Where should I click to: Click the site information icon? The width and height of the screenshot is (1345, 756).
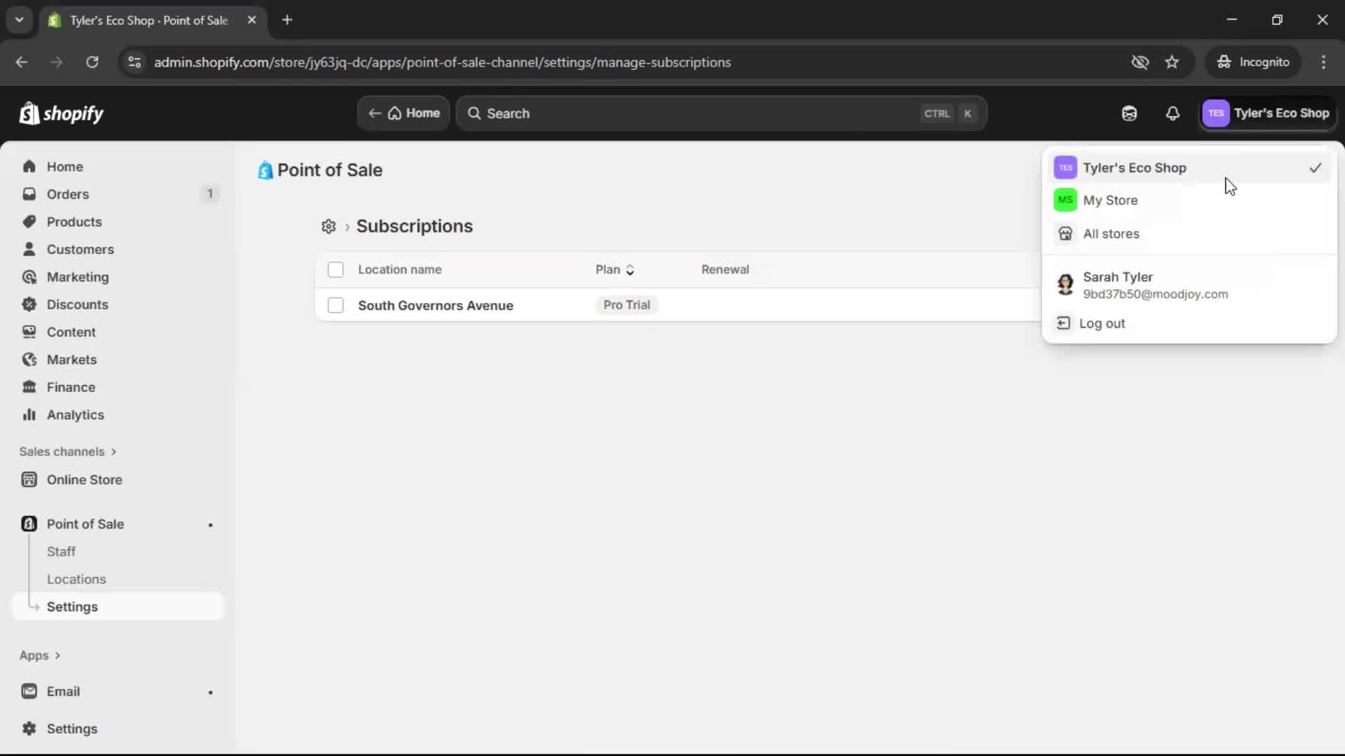[134, 62]
